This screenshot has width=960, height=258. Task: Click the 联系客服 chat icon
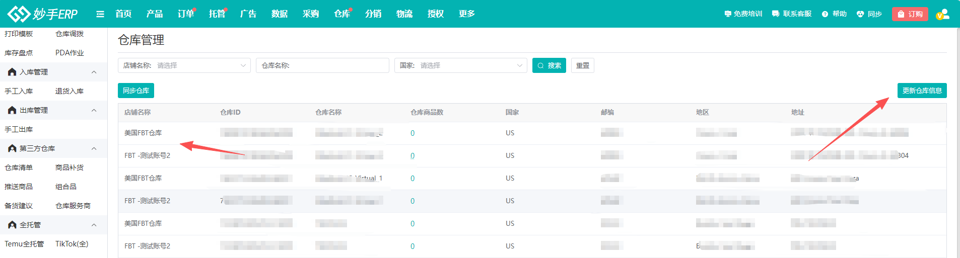776,14
